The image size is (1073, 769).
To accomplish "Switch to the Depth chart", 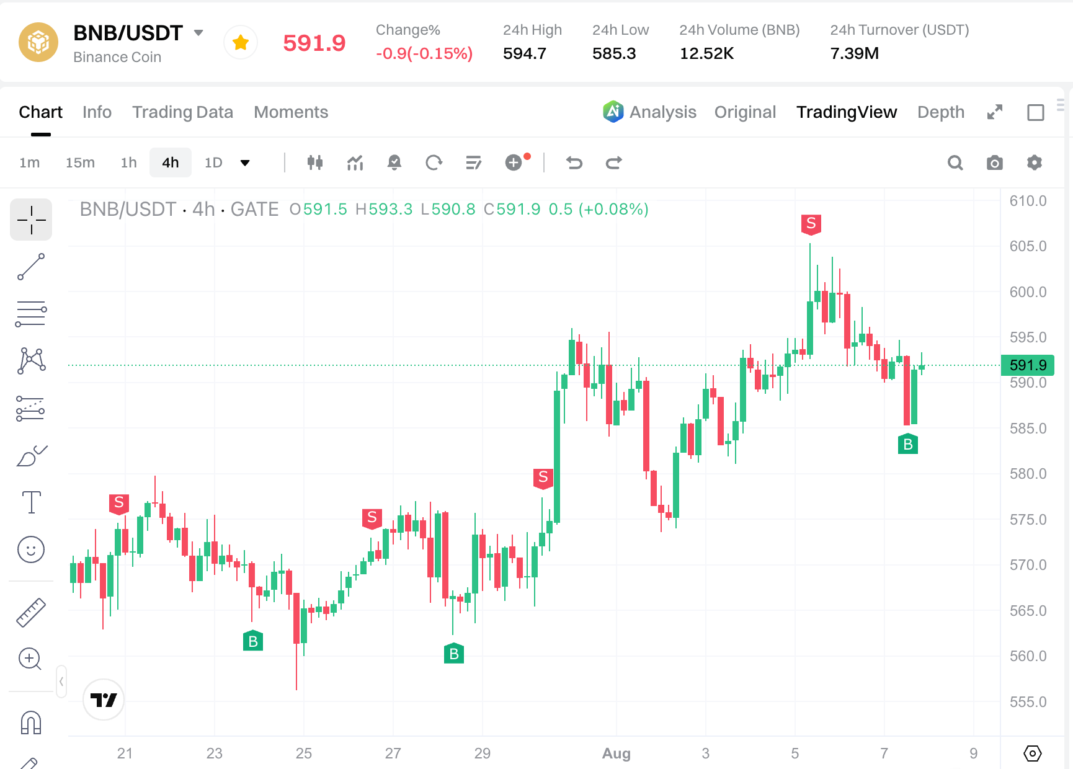I will pyautogui.click(x=941, y=112).
